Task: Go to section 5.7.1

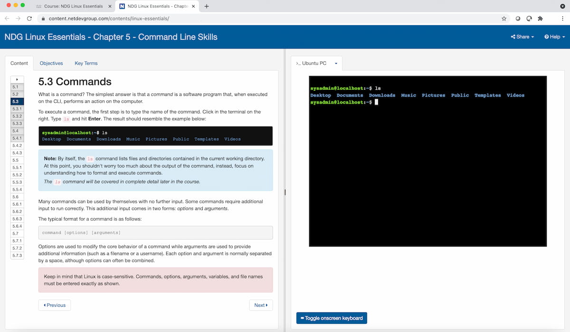Action: (x=17, y=241)
